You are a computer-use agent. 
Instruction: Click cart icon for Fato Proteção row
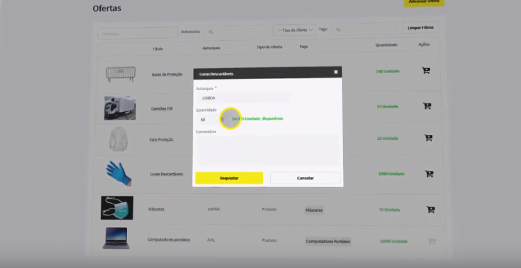point(429,138)
